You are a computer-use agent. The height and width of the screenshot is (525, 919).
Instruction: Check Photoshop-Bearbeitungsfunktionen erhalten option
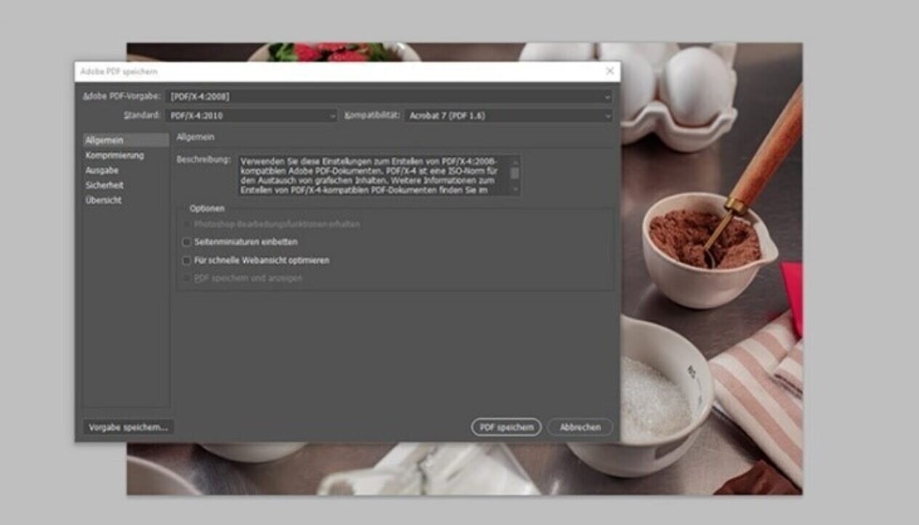[x=187, y=225]
